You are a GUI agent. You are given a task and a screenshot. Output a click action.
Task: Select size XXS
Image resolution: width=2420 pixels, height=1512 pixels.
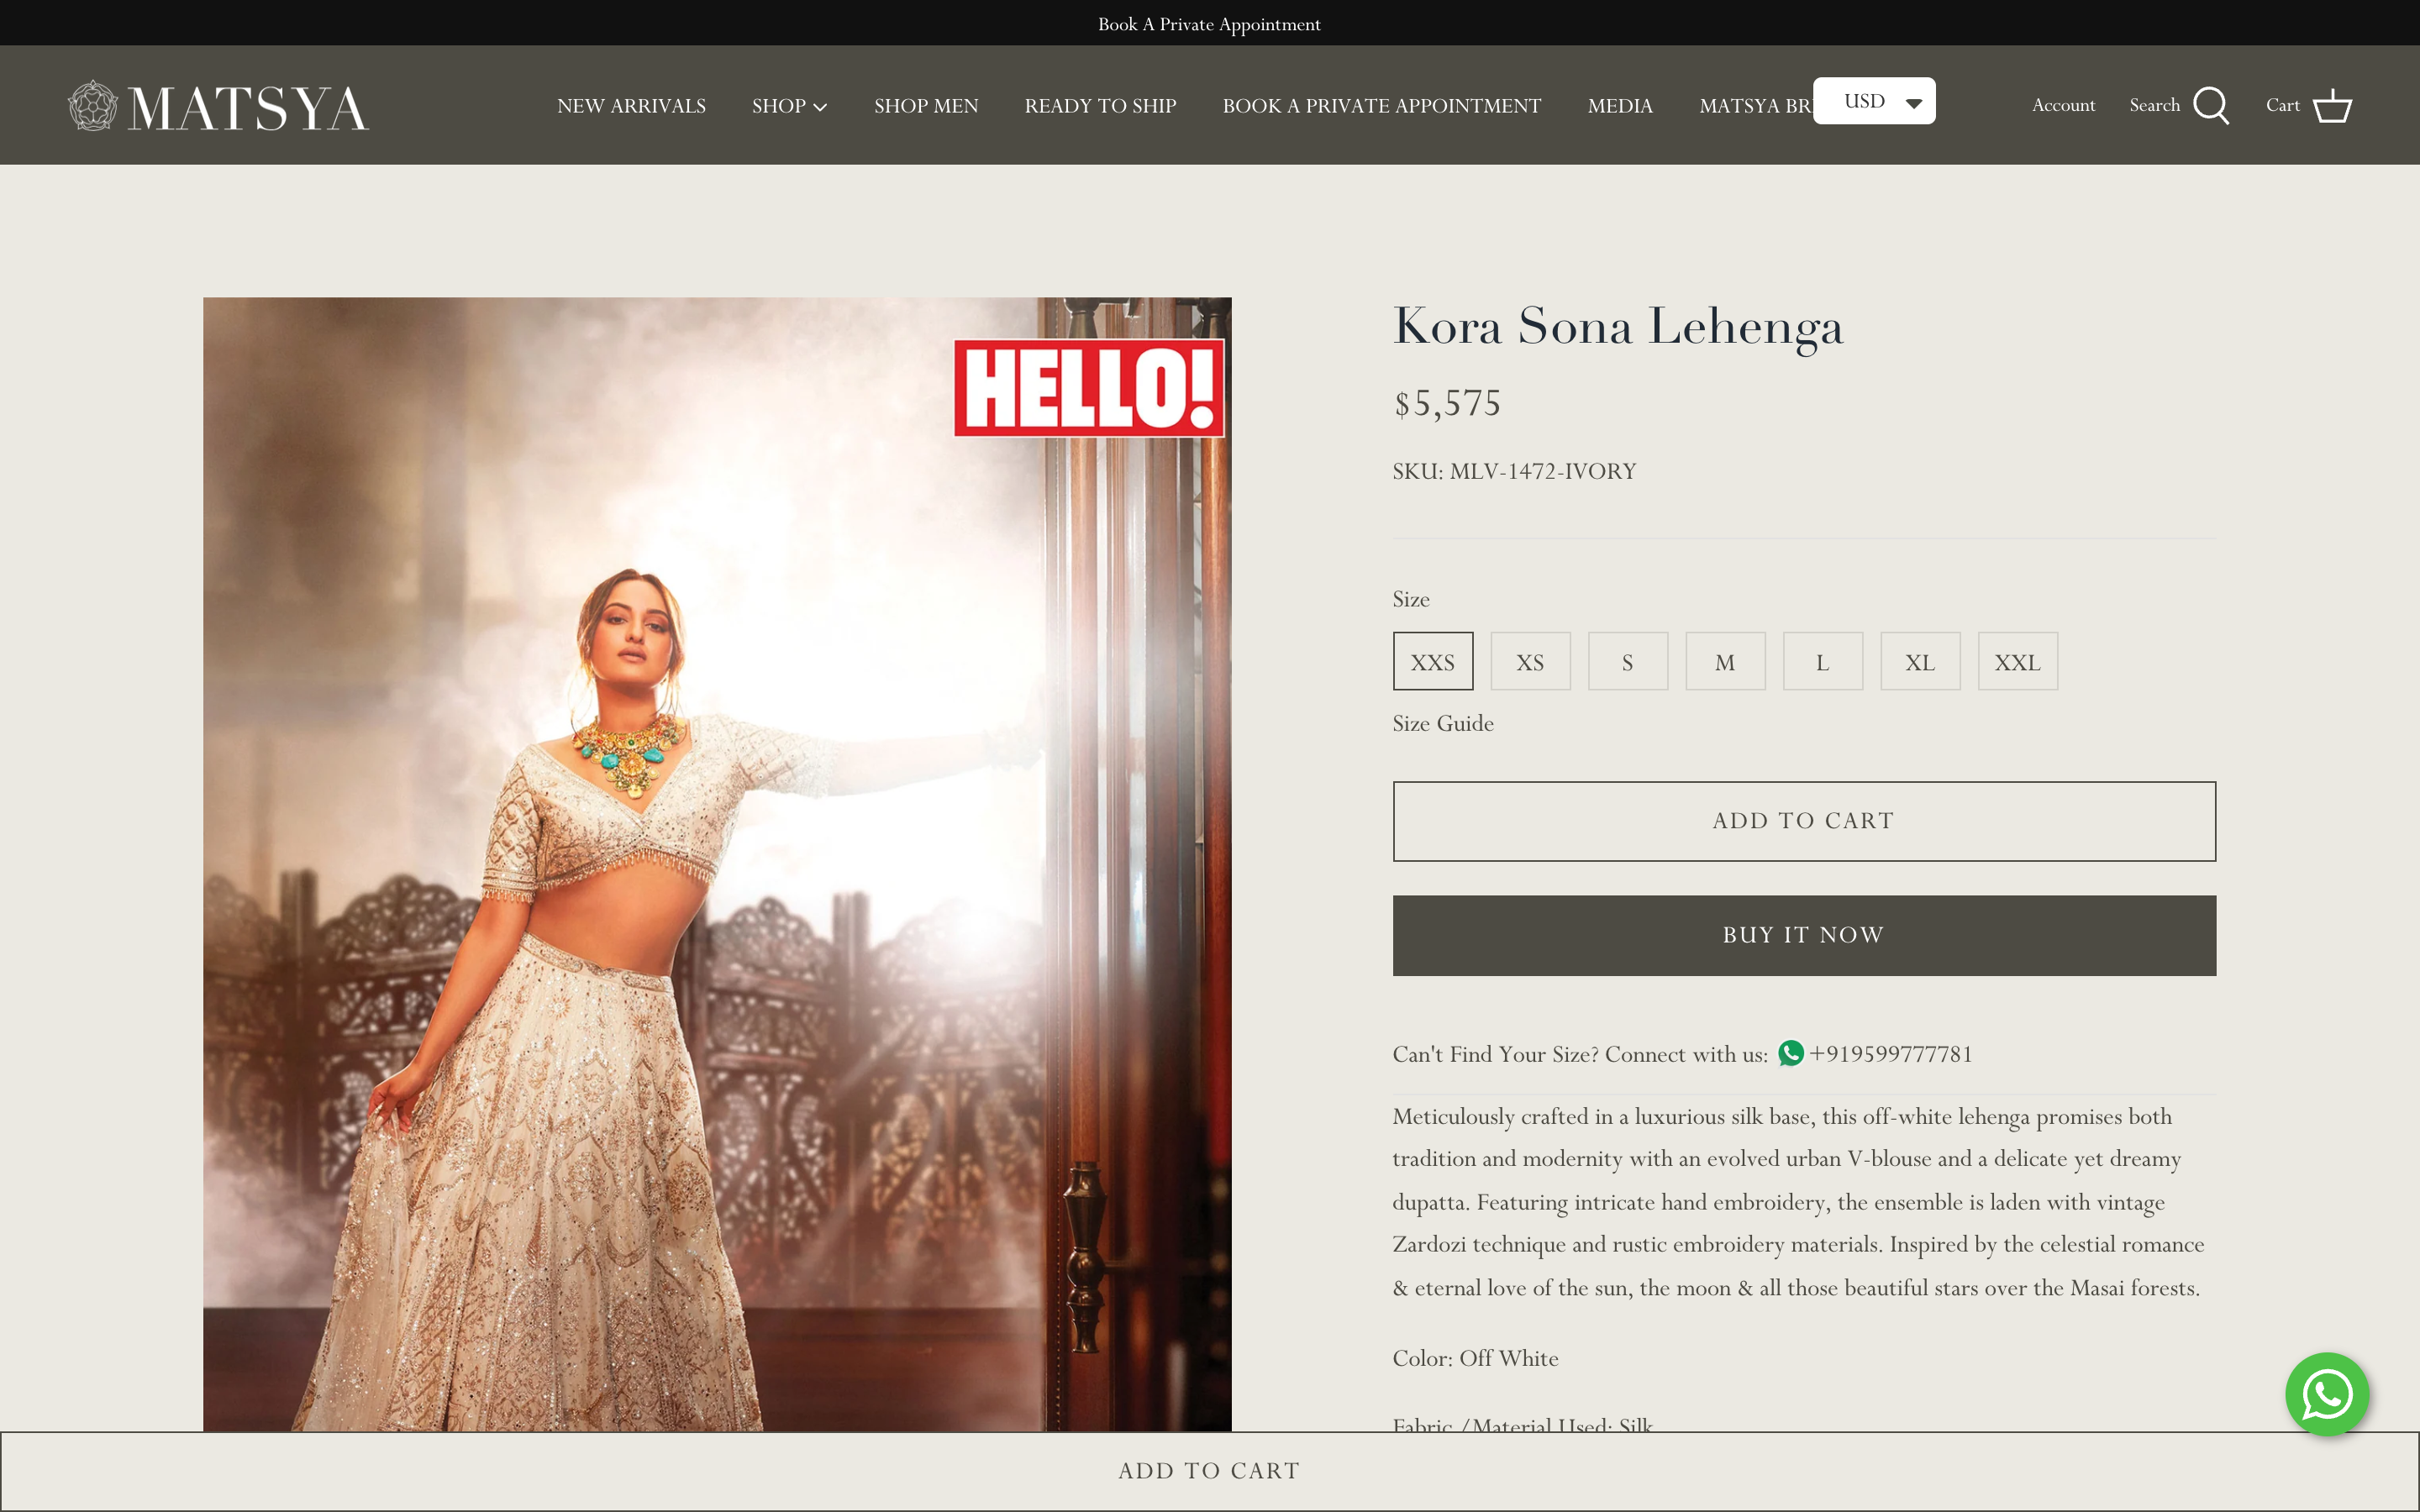[1432, 661]
